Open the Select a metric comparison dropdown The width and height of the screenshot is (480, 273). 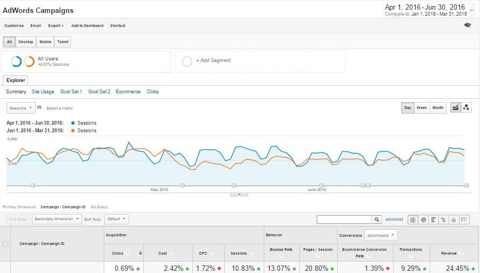[59, 108]
